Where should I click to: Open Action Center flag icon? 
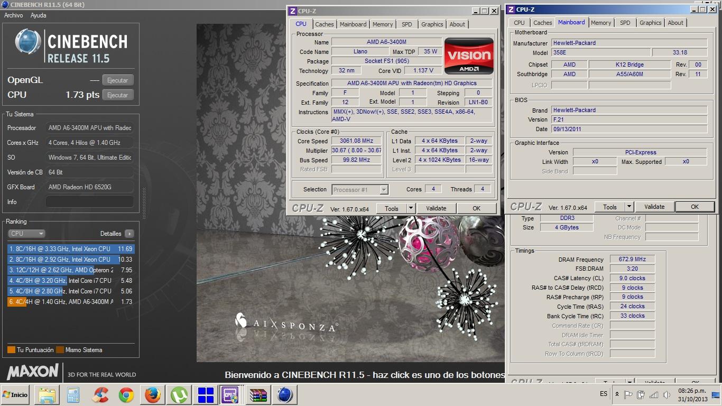628,394
